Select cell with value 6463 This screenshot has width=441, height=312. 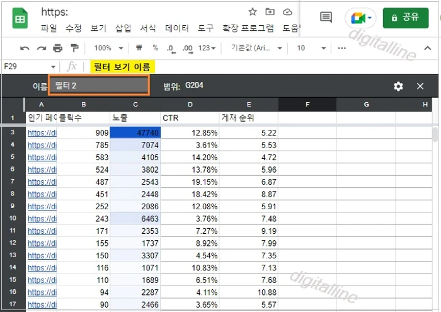click(135, 219)
